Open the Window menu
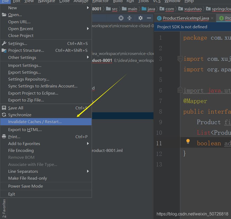This screenshot has height=219, width=231. tap(172, 1)
